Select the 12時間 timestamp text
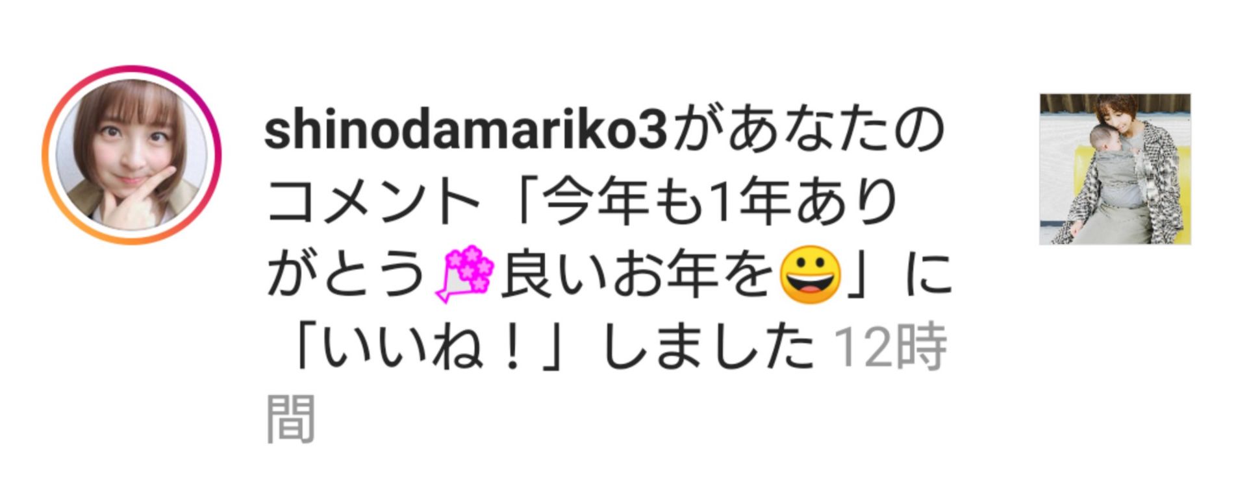Viewport: 1247px width, 493px height. pyautogui.click(x=889, y=348)
